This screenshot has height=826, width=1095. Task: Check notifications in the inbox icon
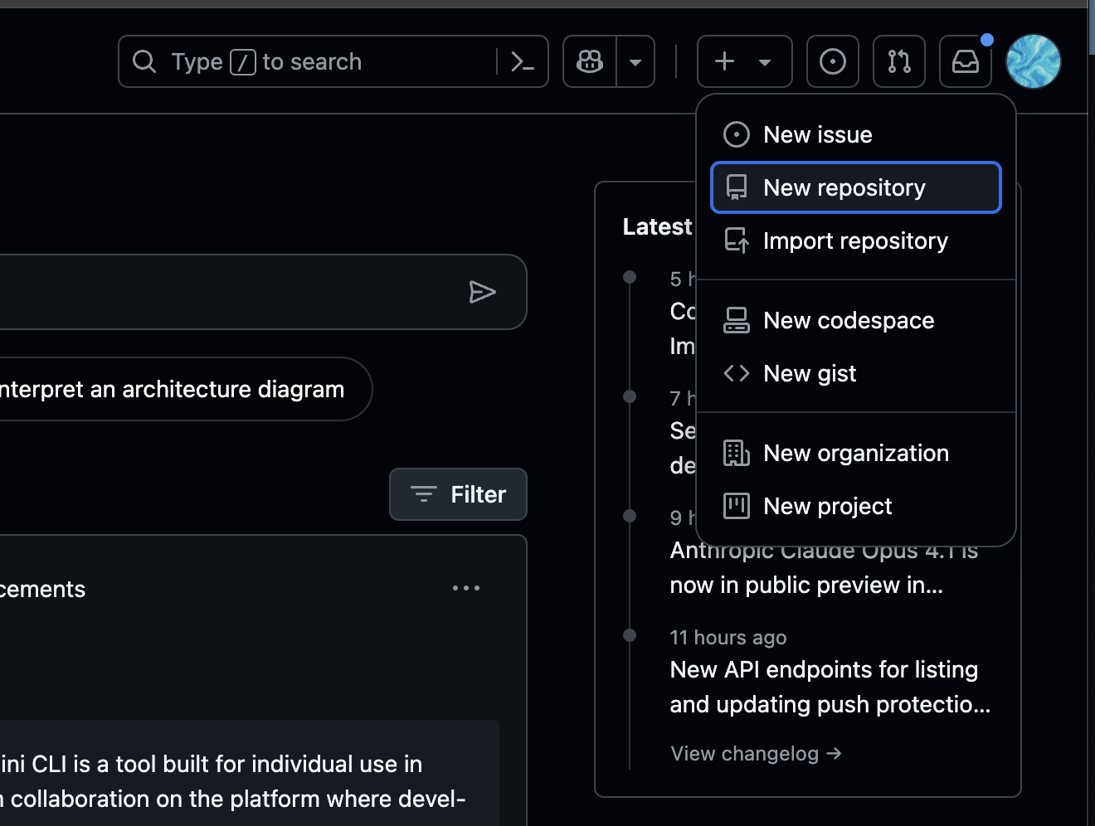tap(965, 61)
